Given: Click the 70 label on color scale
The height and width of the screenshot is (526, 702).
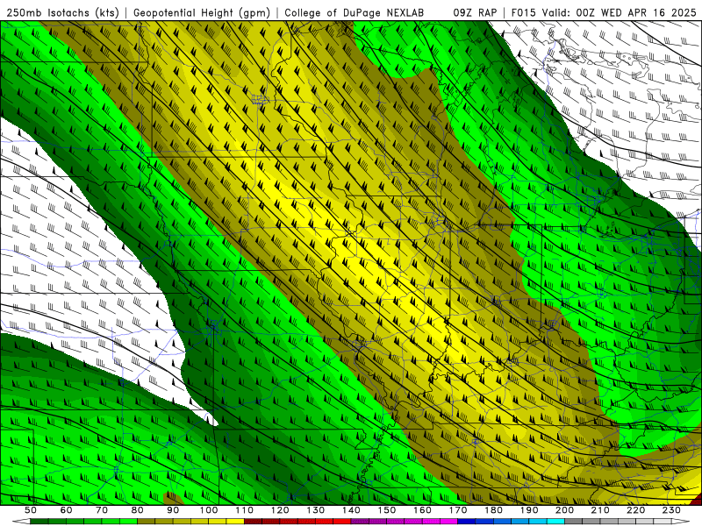Looking at the screenshot, I should tap(102, 510).
